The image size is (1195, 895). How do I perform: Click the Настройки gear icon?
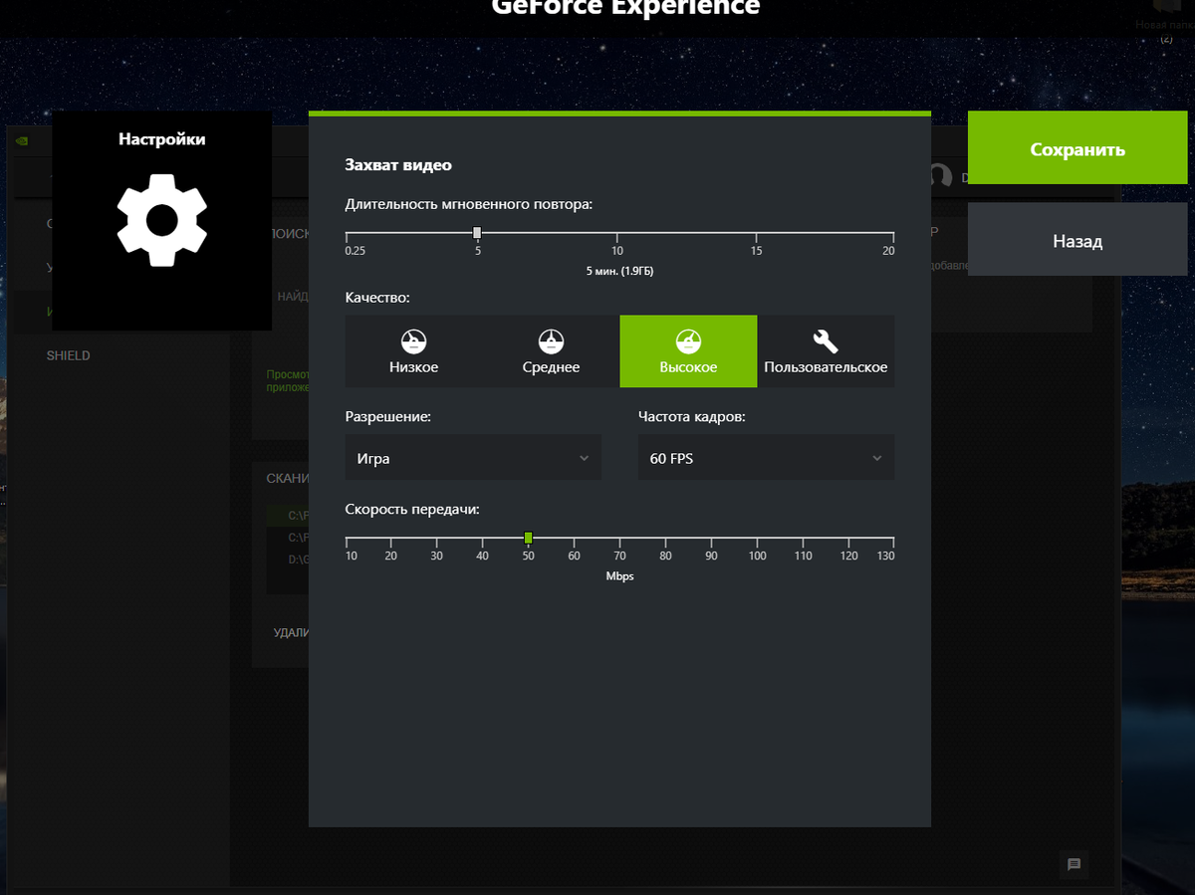pyautogui.click(x=161, y=219)
